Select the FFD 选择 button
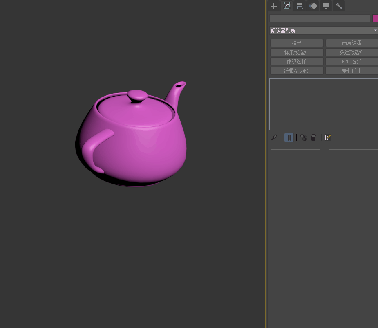This screenshot has height=328, width=378. tap(351, 61)
